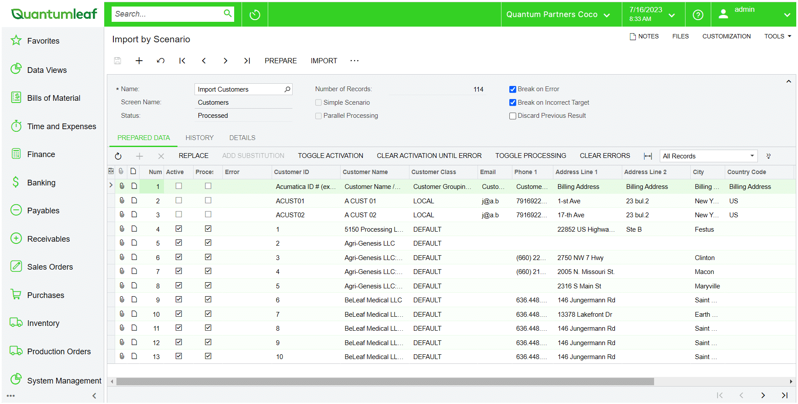
Task: Click Fit to Screen columns icon
Action: coord(648,156)
